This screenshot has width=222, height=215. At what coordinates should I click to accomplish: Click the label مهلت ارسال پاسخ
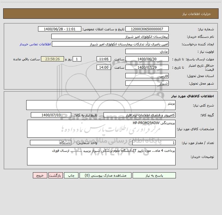point(200,59)
